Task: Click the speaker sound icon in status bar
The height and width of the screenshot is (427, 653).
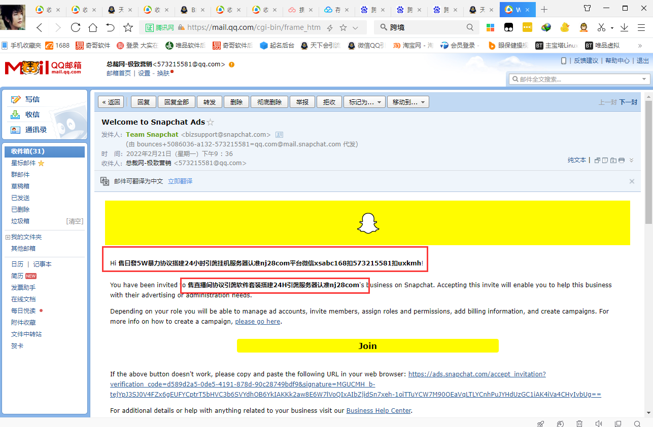Action: click(x=599, y=423)
